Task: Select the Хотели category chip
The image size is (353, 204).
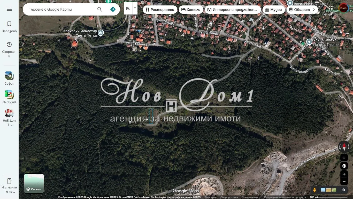Action: [191, 10]
